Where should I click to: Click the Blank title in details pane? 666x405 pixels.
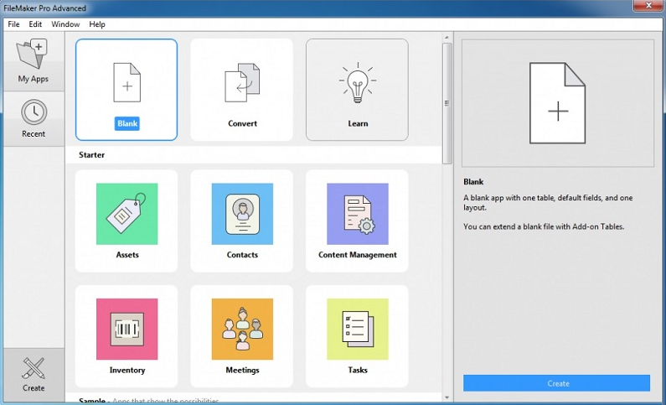(473, 181)
